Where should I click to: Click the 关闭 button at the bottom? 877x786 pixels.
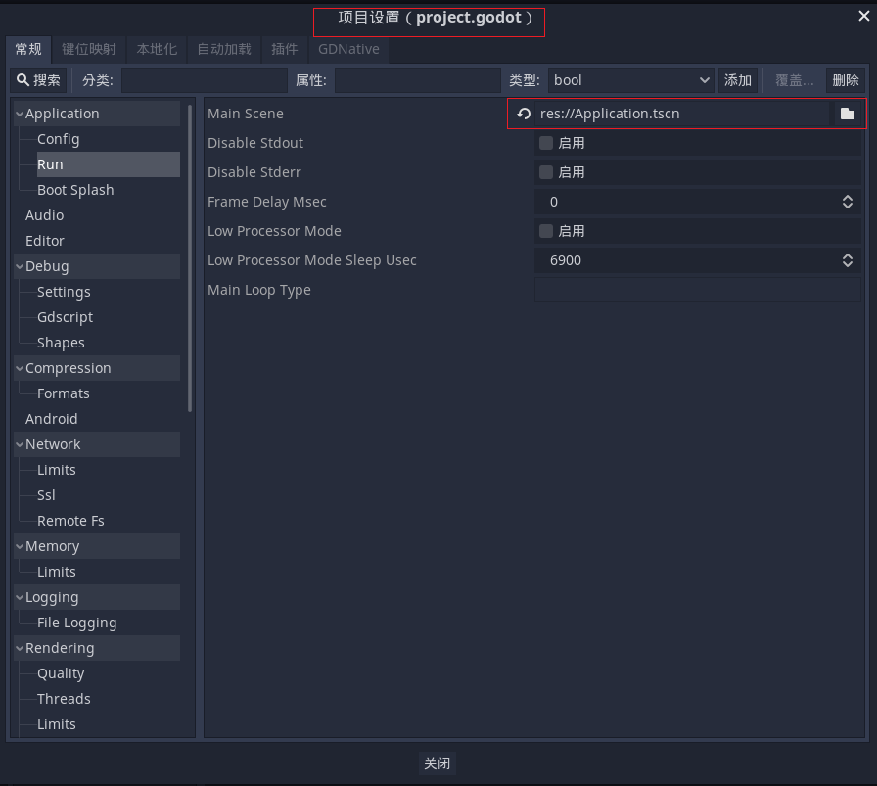[x=437, y=763]
